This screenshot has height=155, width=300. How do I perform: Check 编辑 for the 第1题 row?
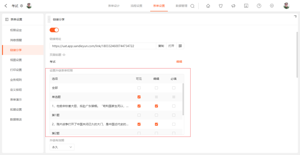[156, 115]
